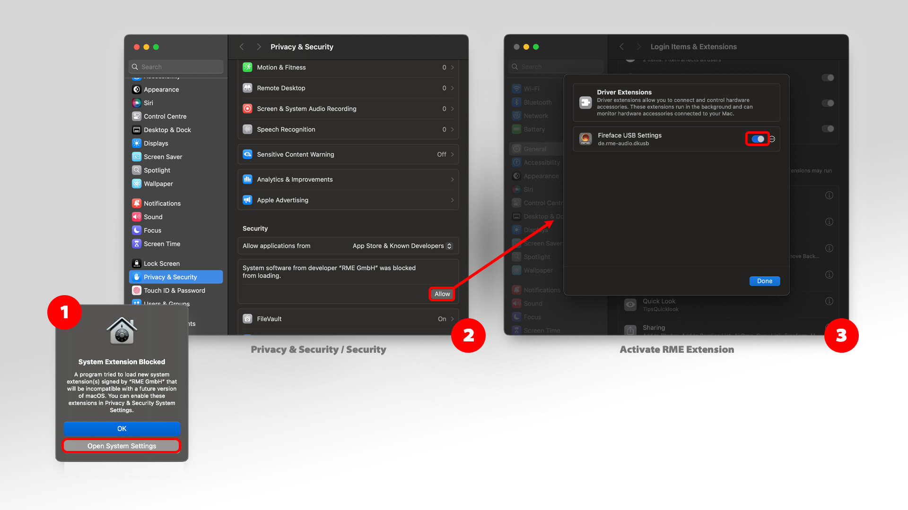Screen dimensions: 908x510
Task: Click the Screen Saver icon in left sidebar
Action: pyautogui.click(x=137, y=157)
